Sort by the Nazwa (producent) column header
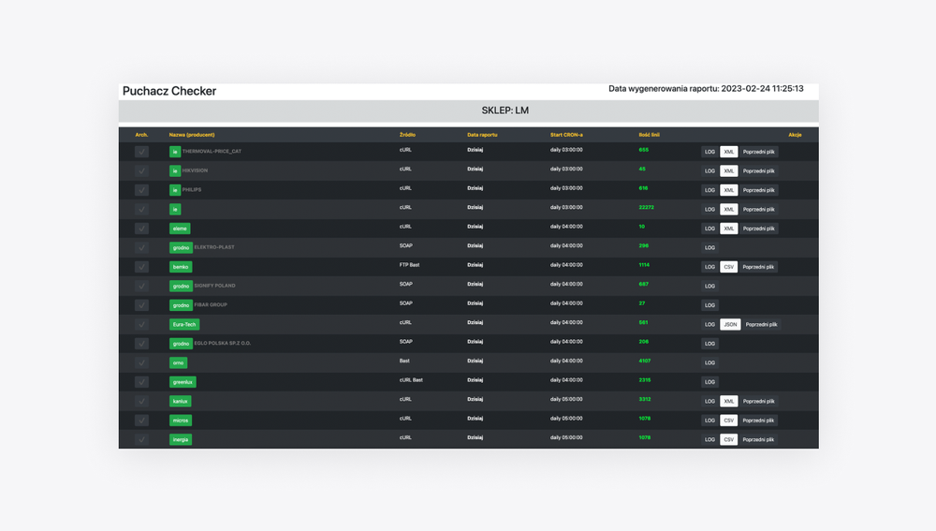Image resolution: width=936 pixels, height=531 pixels. pos(192,135)
